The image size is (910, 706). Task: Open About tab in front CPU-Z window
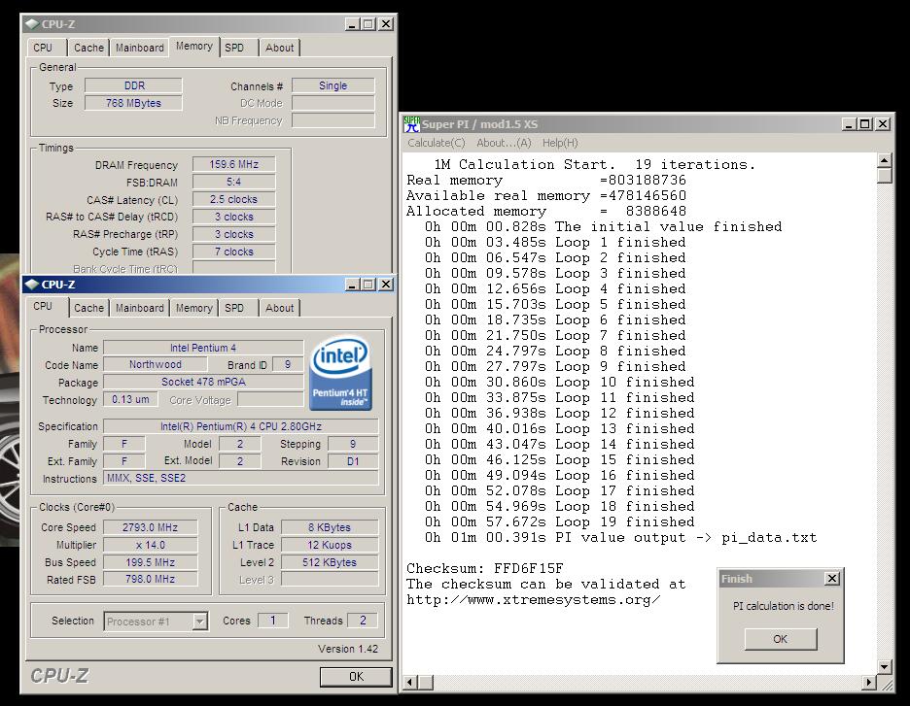point(280,308)
